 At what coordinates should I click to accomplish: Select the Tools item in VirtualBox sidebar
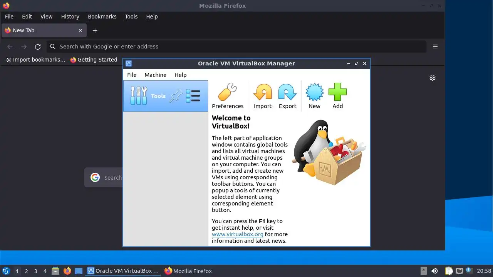pos(166,96)
